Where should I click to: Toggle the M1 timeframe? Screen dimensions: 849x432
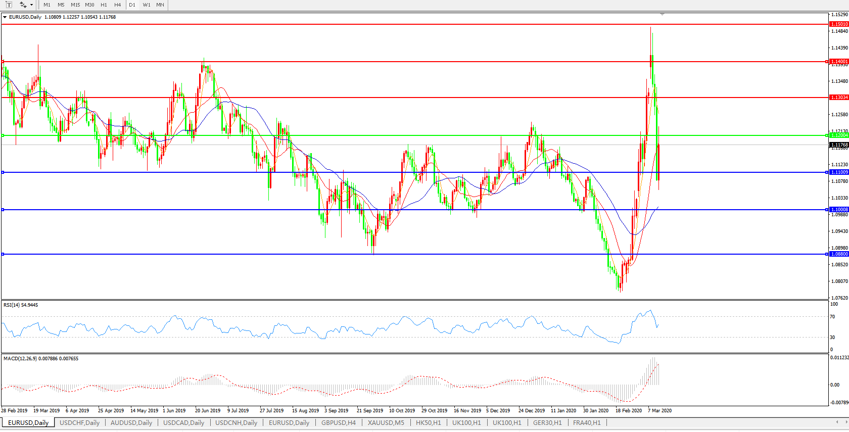point(47,5)
